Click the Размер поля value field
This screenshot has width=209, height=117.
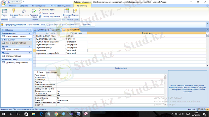tap(110, 75)
